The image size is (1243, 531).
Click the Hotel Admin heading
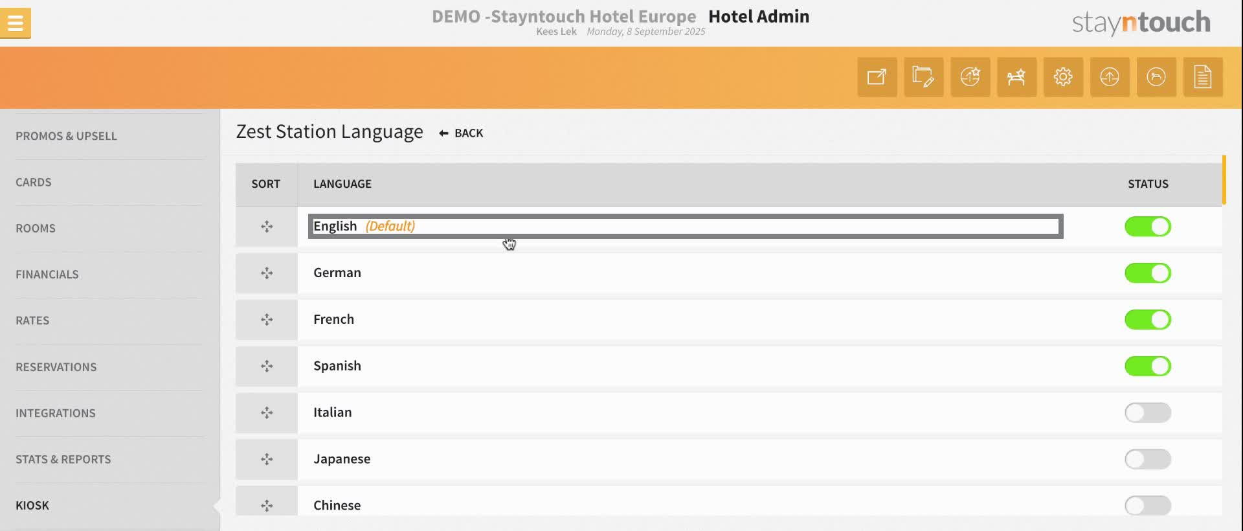(759, 16)
